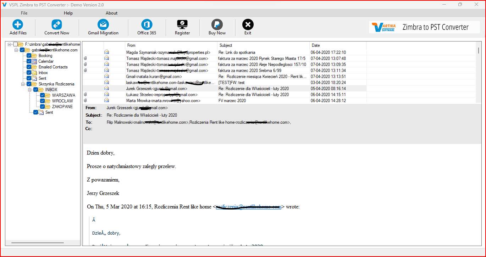
Task: Open the File menu
Action: pyautogui.click(x=24, y=13)
